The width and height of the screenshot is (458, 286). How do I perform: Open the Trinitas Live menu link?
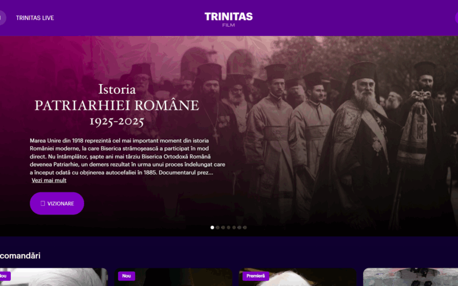click(x=35, y=18)
